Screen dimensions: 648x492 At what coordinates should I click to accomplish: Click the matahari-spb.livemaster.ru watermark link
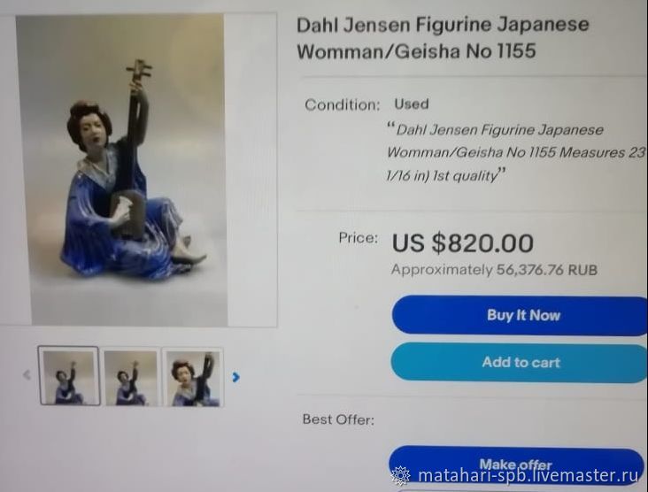pos(528,475)
